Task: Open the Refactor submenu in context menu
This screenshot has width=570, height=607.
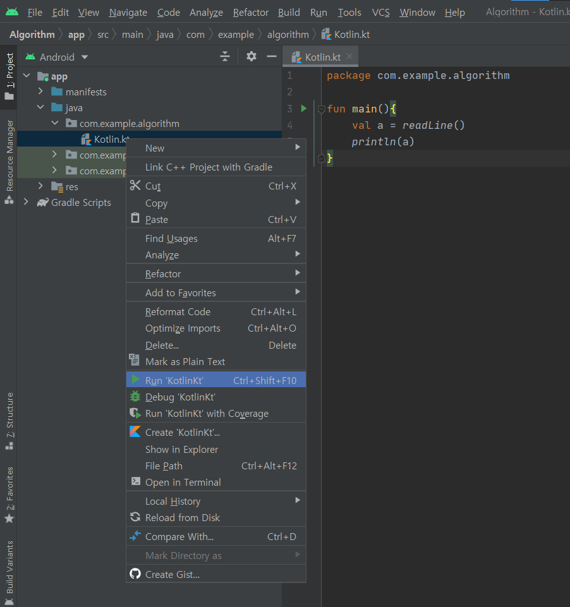Action: (216, 273)
